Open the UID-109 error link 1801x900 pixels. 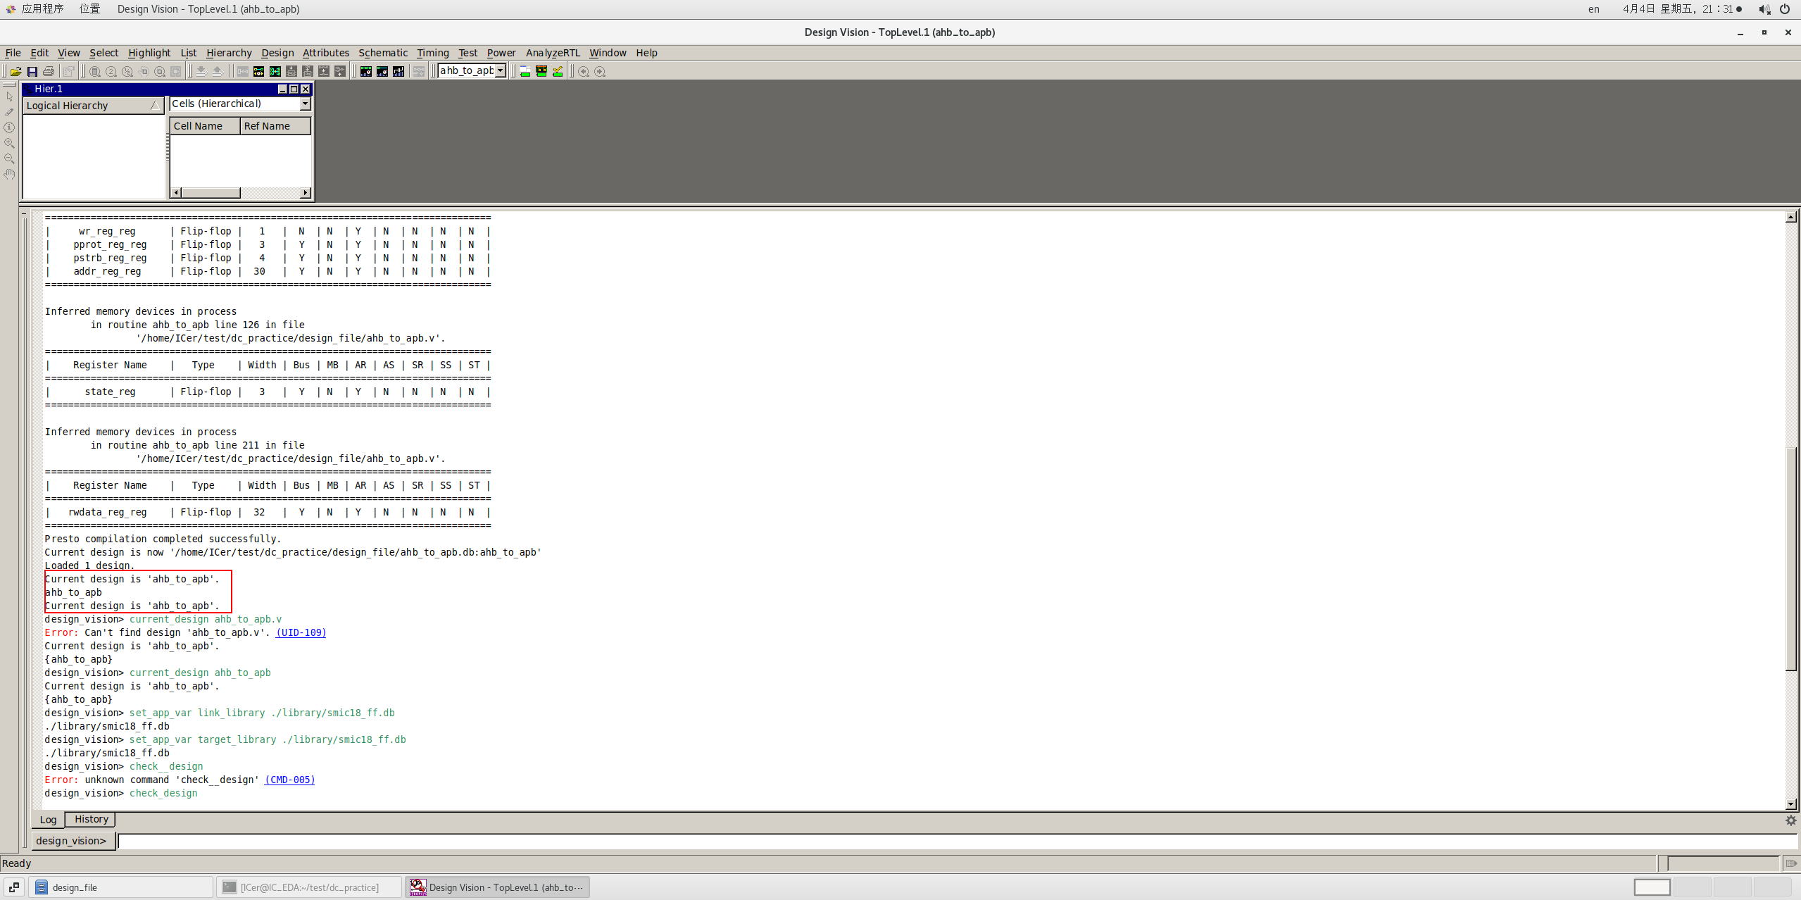pyautogui.click(x=301, y=632)
